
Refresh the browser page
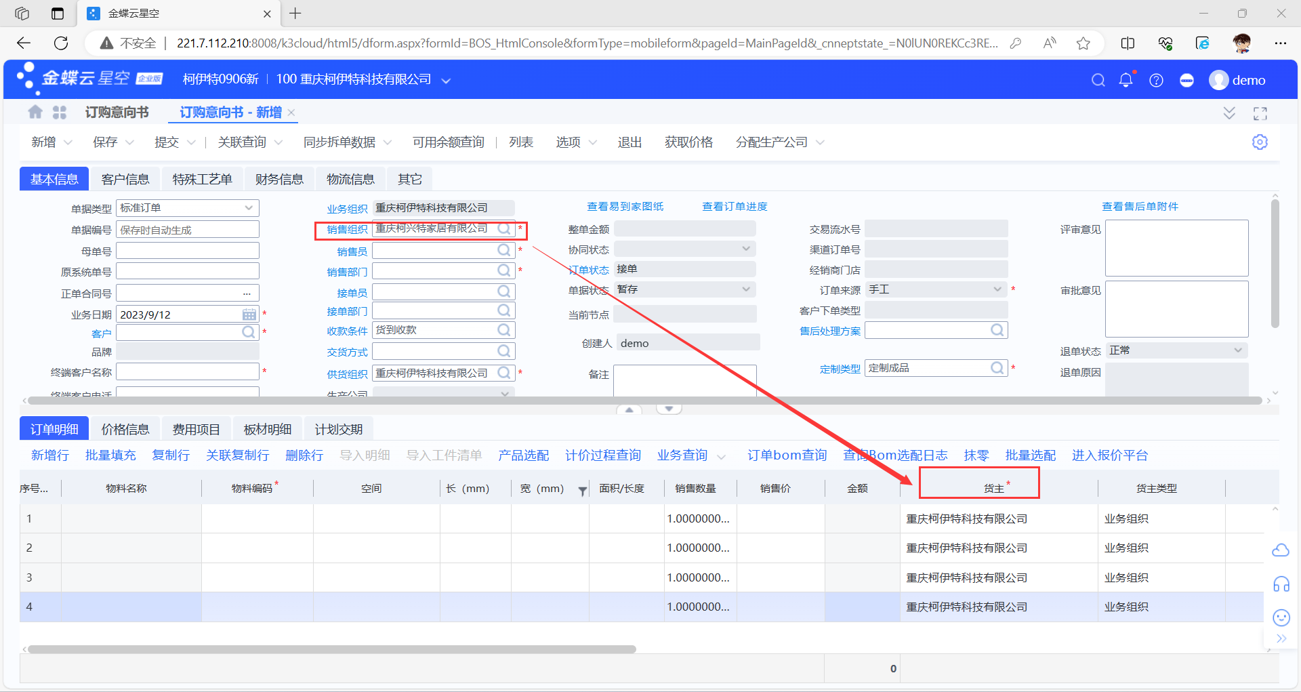click(61, 43)
